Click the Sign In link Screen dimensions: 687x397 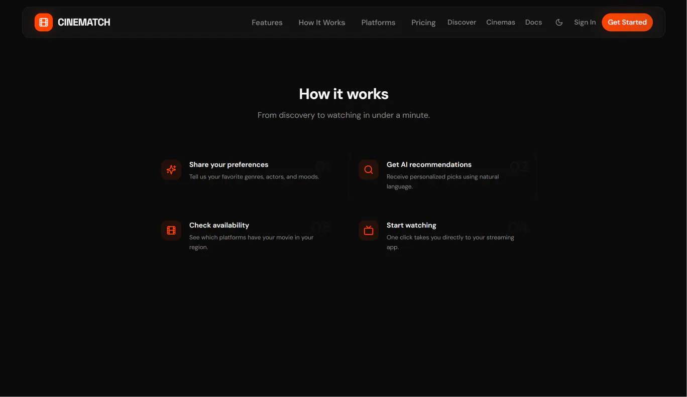click(x=585, y=22)
